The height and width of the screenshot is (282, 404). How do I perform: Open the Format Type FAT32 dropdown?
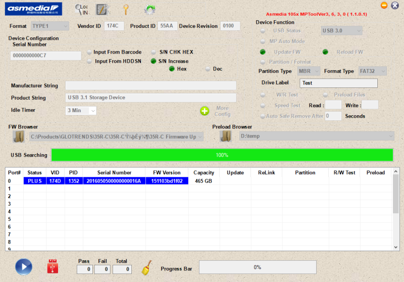click(x=373, y=71)
